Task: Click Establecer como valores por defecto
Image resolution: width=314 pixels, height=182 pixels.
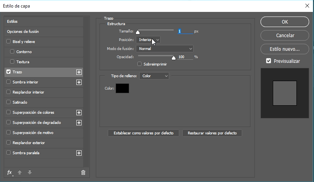Action: click(x=143, y=133)
